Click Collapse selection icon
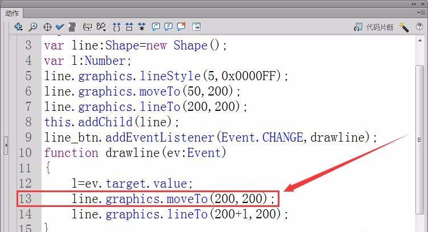 129,27
